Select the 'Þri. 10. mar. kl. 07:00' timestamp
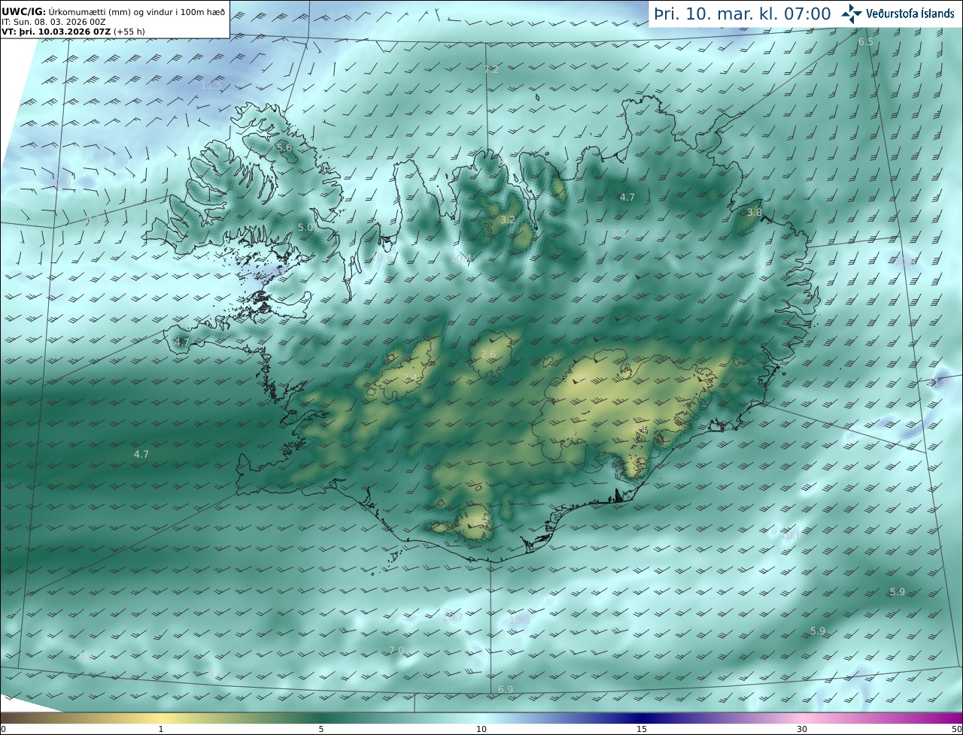Image resolution: width=963 pixels, height=735 pixels. (x=743, y=14)
